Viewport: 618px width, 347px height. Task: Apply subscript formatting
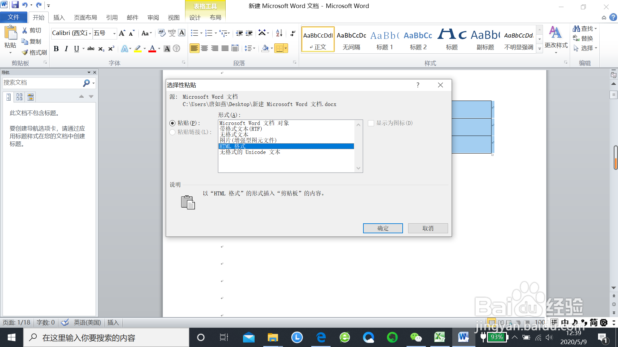(101, 49)
